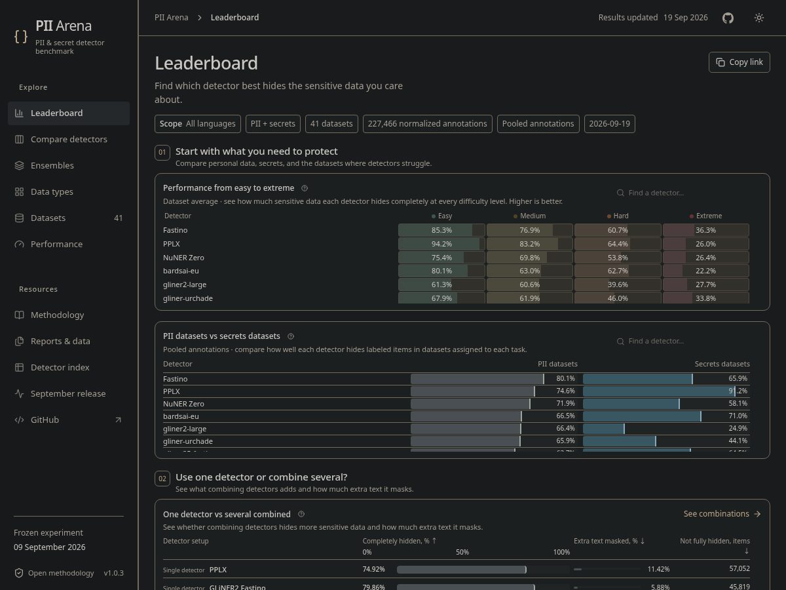This screenshot has width=786, height=590.
Task: Click Frozen experiment 09 September 2026 text
Action: click(x=50, y=540)
